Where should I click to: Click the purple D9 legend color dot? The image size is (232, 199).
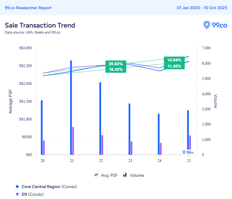17,194
